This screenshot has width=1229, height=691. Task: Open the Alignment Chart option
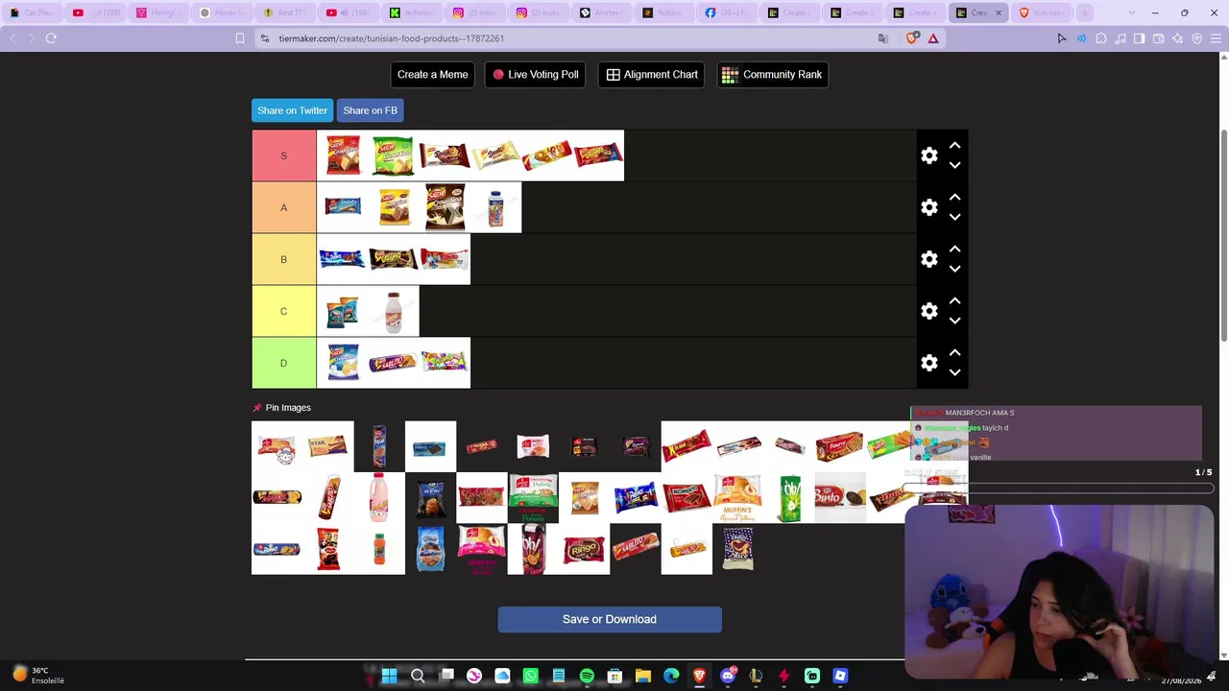coord(652,75)
